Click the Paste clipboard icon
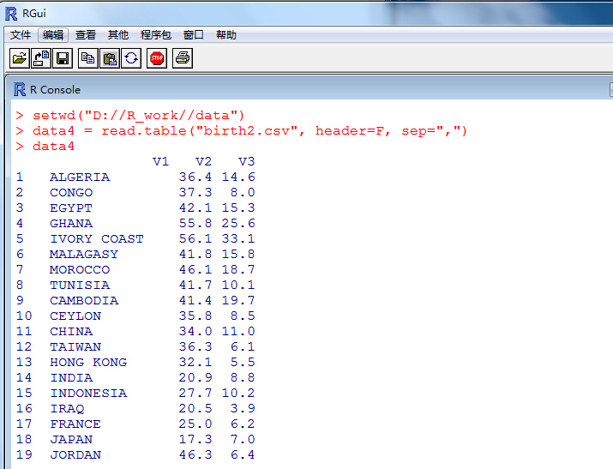The height and width of the screenshot is (469, 613). 110,58
